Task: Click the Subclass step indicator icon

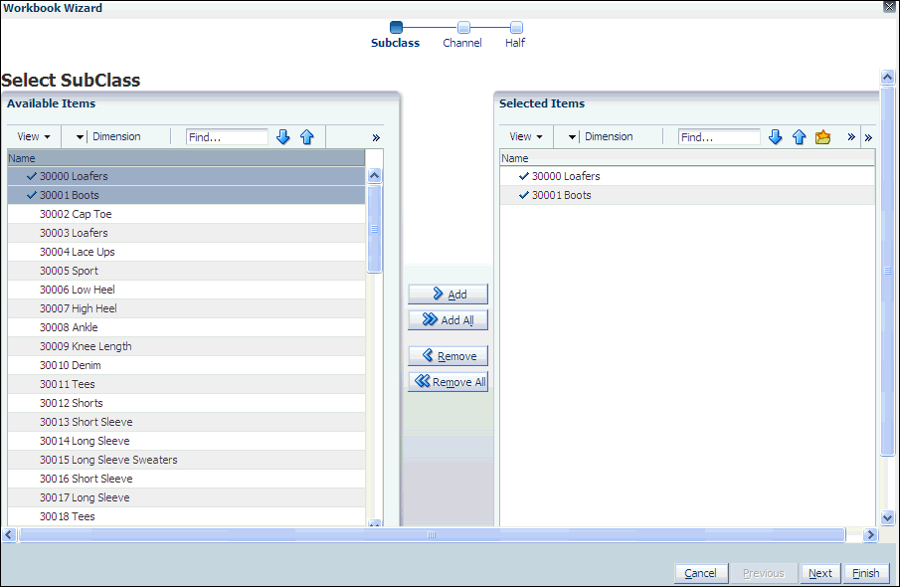Action: (396, 27)
